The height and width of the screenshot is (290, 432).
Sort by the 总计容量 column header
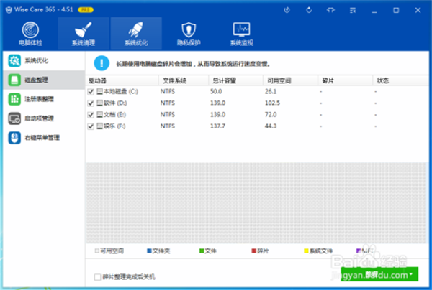point(236,80)
